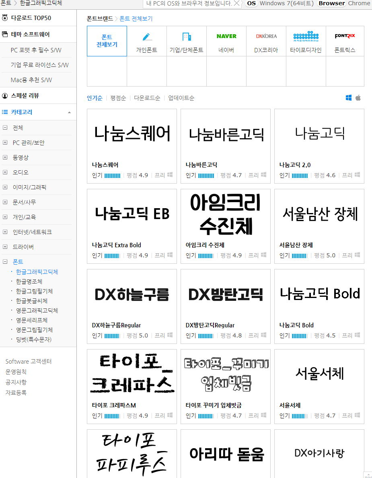Expand the PC 관리/보안 category

click(5, 143)
